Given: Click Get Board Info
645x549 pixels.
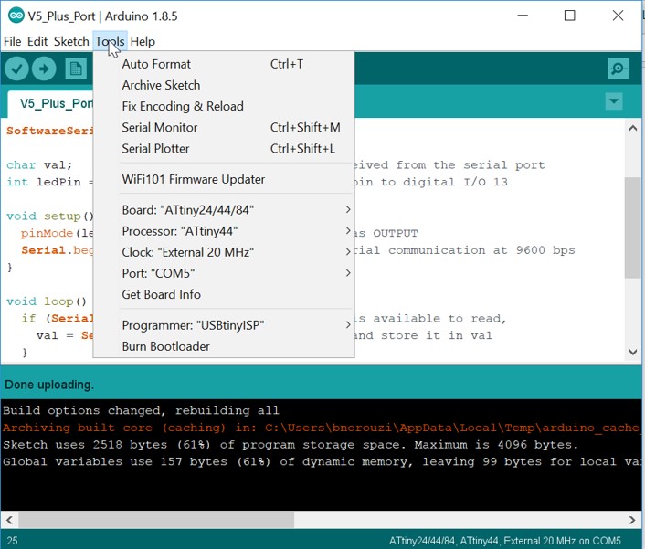Looking at the screenshot, I should point(224,294).
